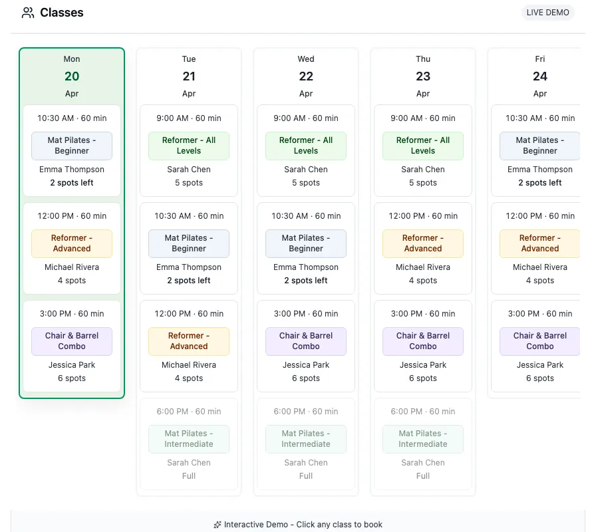
Task: Click the Reformer - Advanced badge on Tuesday
Action: (x=188, y=341)
